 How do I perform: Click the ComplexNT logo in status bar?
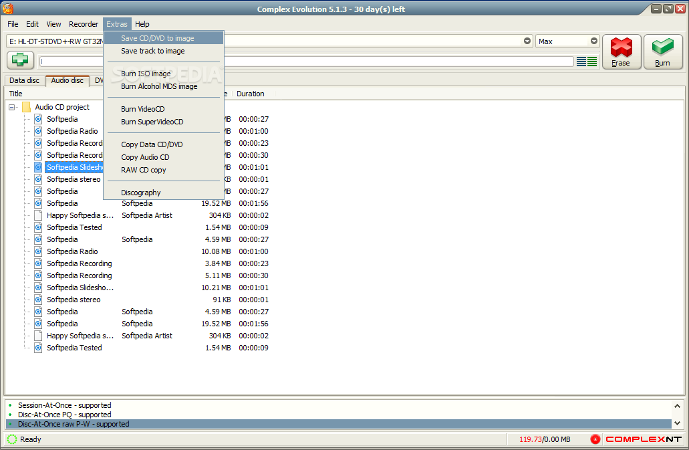pyautogui.click(x=644, y=439)
